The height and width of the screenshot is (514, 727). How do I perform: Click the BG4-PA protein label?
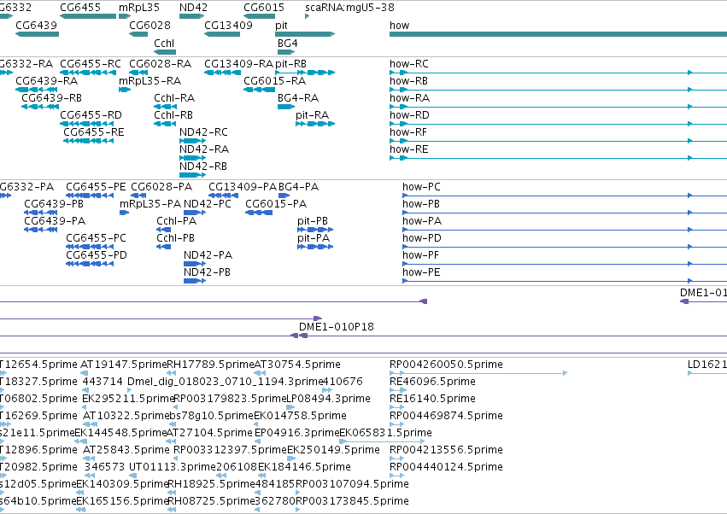[299, 187]
